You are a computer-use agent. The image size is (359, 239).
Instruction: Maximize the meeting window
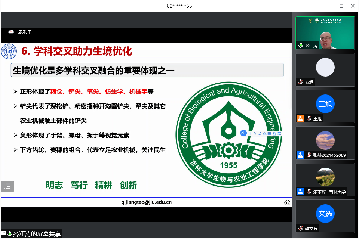coord(341,6)
